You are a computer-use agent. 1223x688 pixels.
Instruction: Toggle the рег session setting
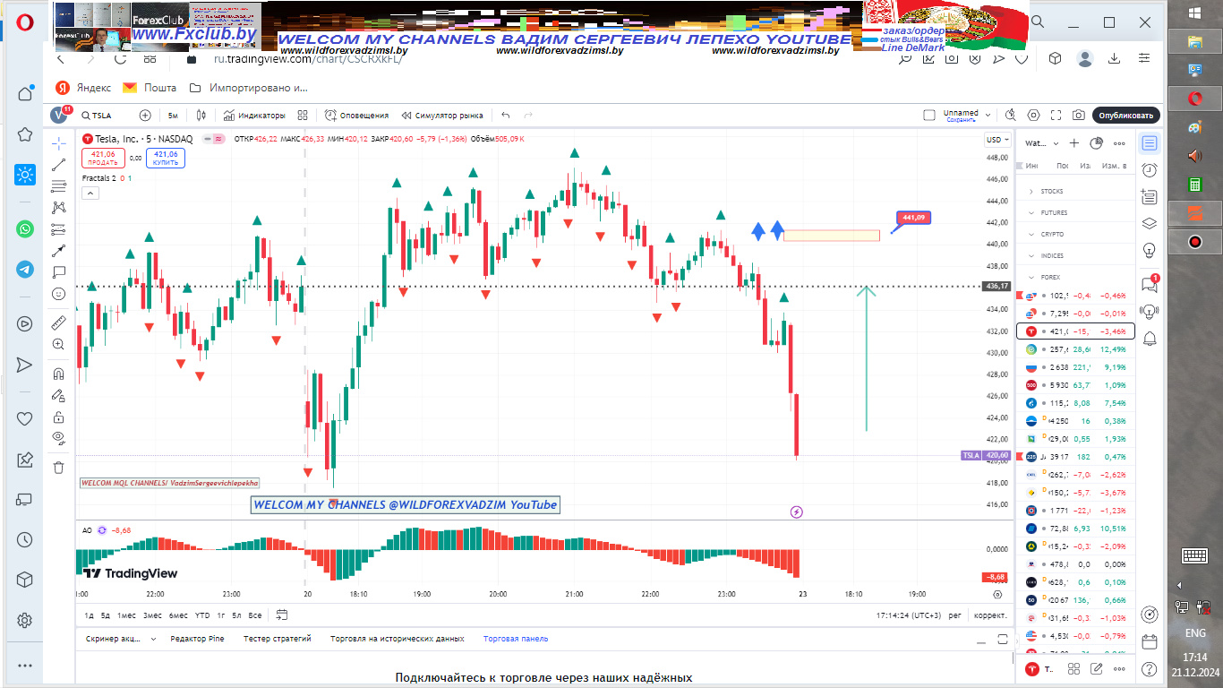(955, 615)
